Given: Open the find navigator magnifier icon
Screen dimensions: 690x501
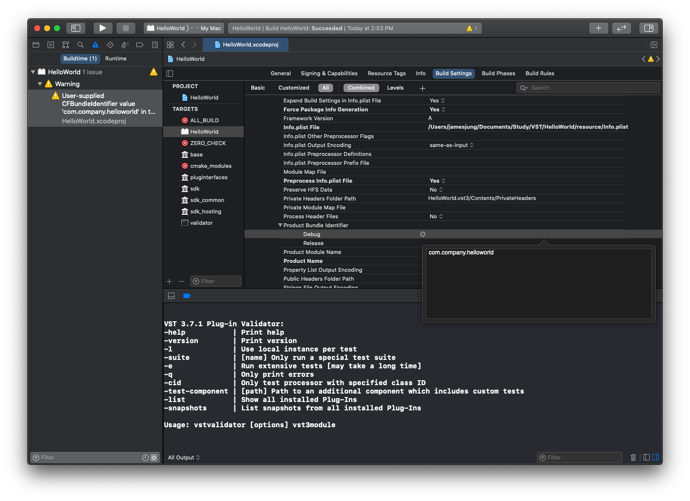Looking at the screenshot, I should click(x=80, y=45).
